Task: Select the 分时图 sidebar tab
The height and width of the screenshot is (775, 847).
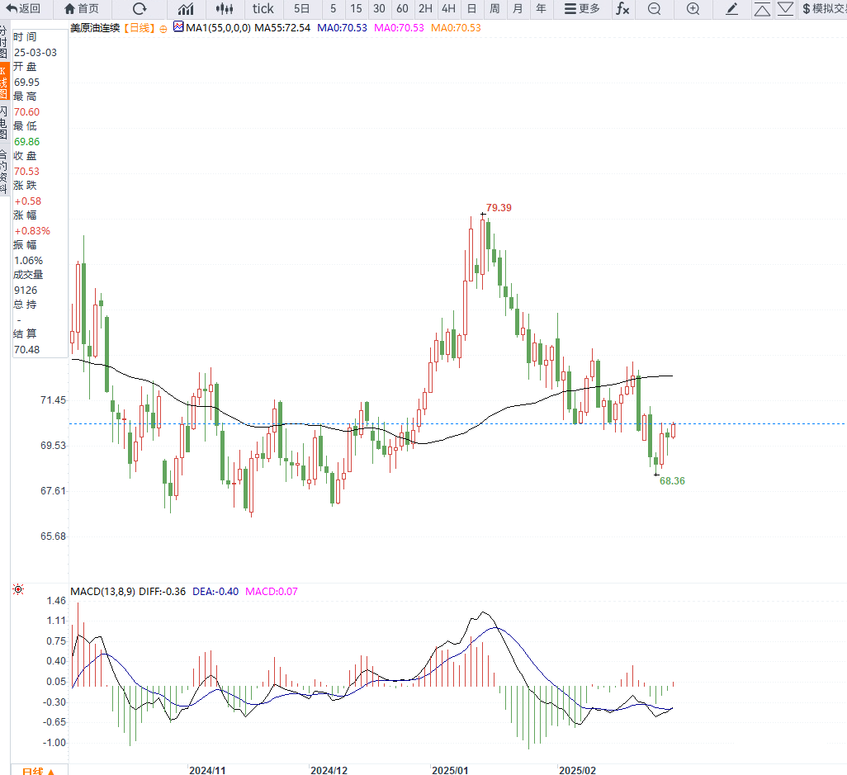Action: pyautogui.click(x=4, y=40)
